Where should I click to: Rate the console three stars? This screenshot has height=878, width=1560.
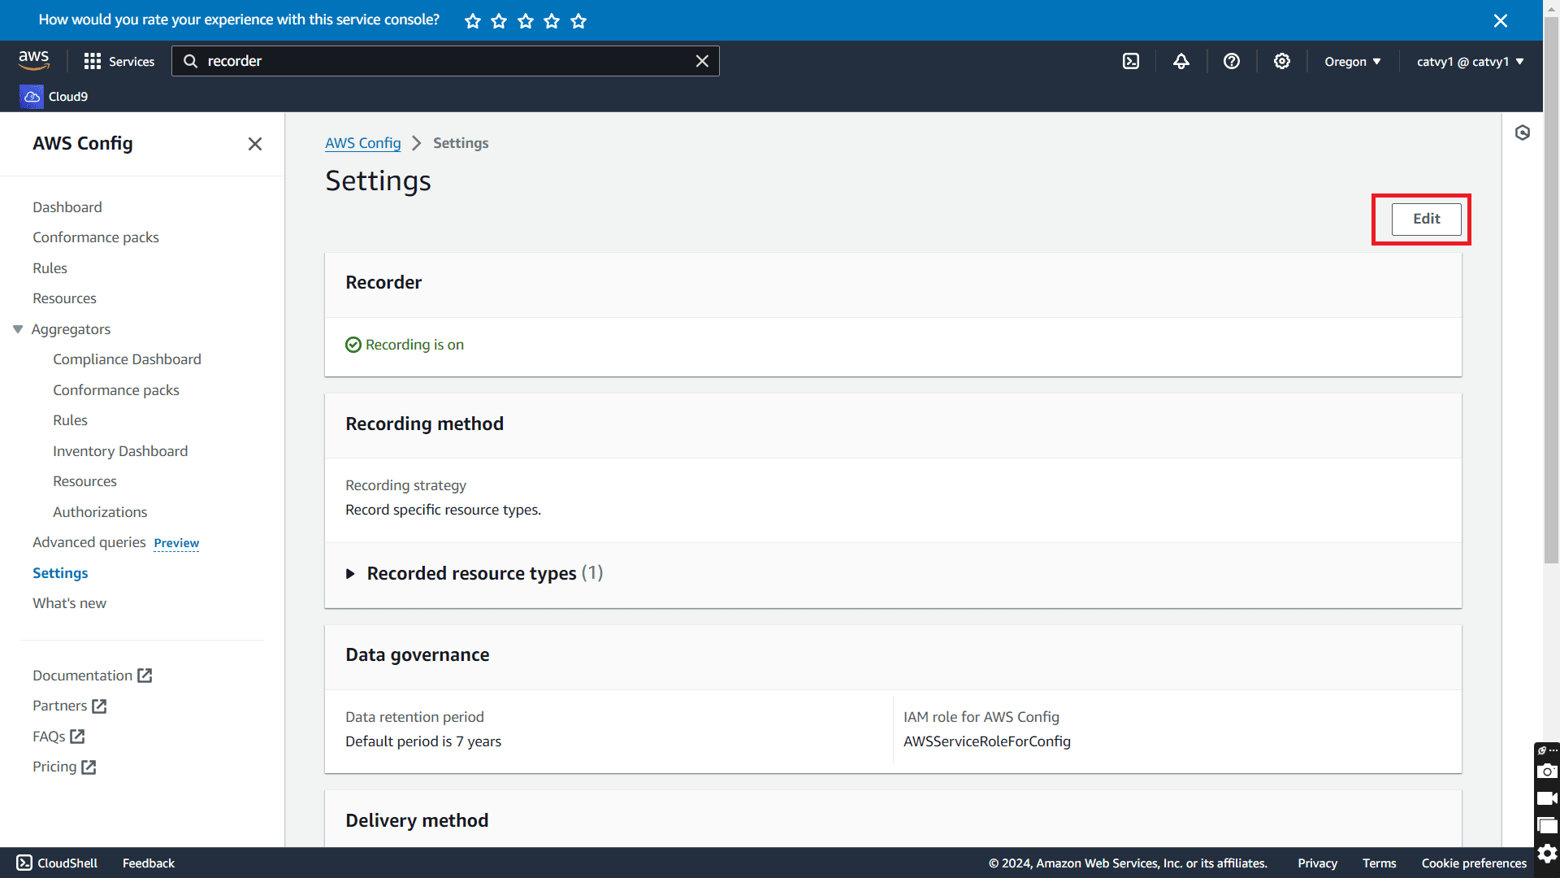click(526, 20)
